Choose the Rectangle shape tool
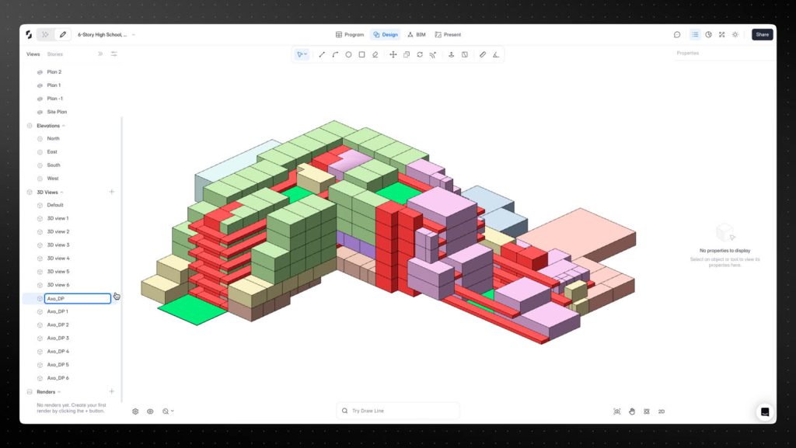 (x=361, y=54)
